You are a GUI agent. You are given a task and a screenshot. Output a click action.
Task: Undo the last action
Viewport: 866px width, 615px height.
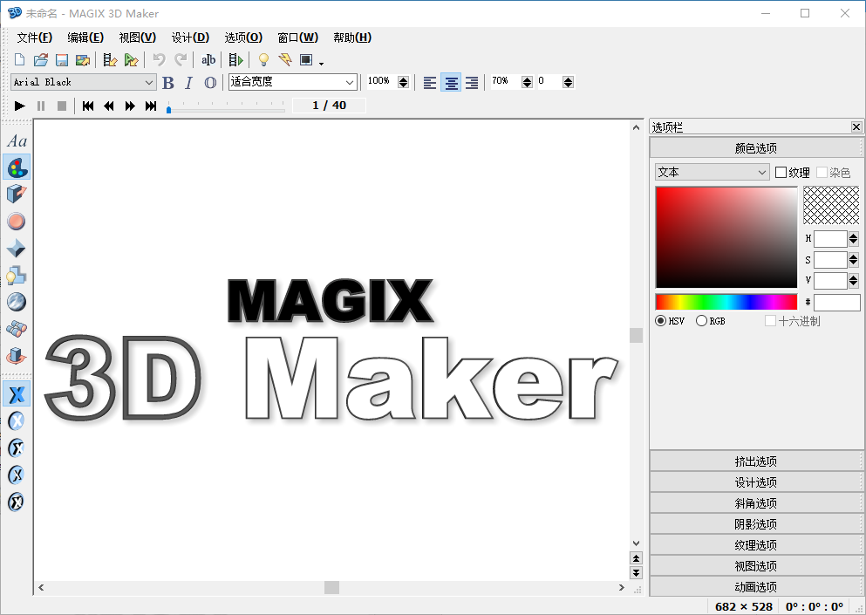point(159,59)
